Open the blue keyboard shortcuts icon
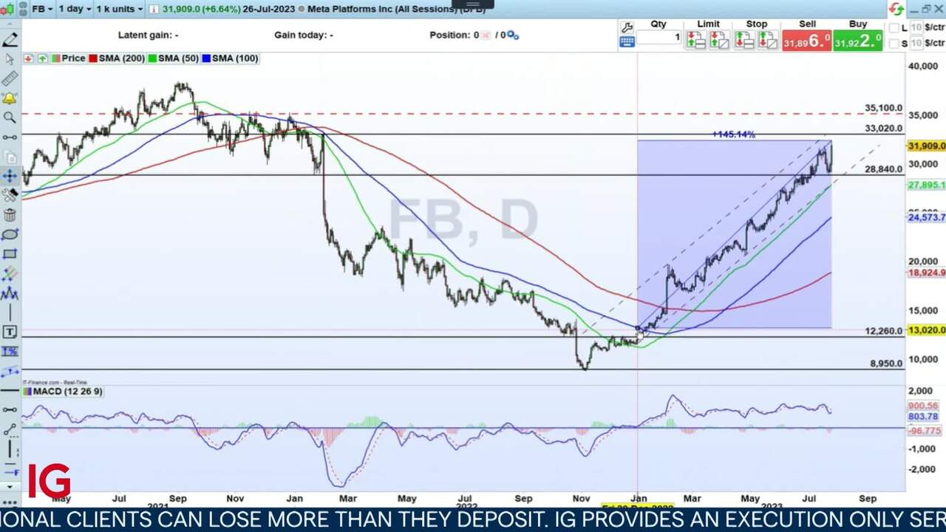Image resolution: width=946 pixels, height=532 pixels. click(627, 42)
